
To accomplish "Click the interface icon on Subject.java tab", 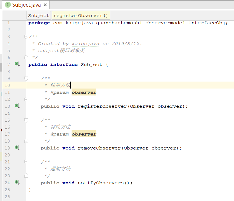I will click(x=8, y=5).
